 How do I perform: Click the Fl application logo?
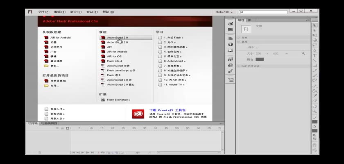[30, 12]
